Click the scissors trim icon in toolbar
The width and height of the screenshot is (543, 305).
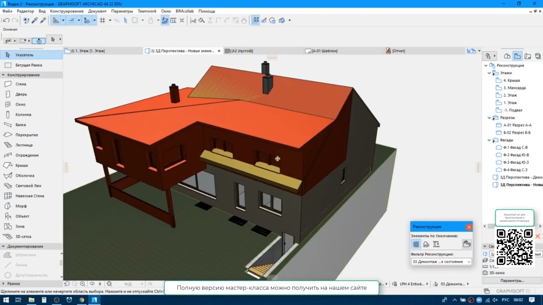tap(193, 20)
